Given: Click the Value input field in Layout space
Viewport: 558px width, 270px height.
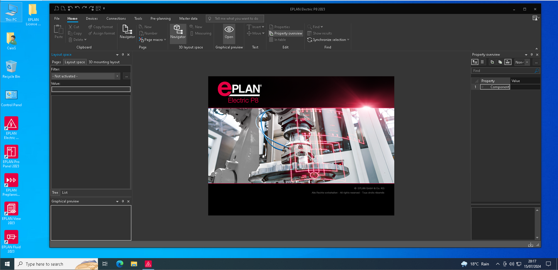Looking at the screenshot, I should [x=91, y=89].
